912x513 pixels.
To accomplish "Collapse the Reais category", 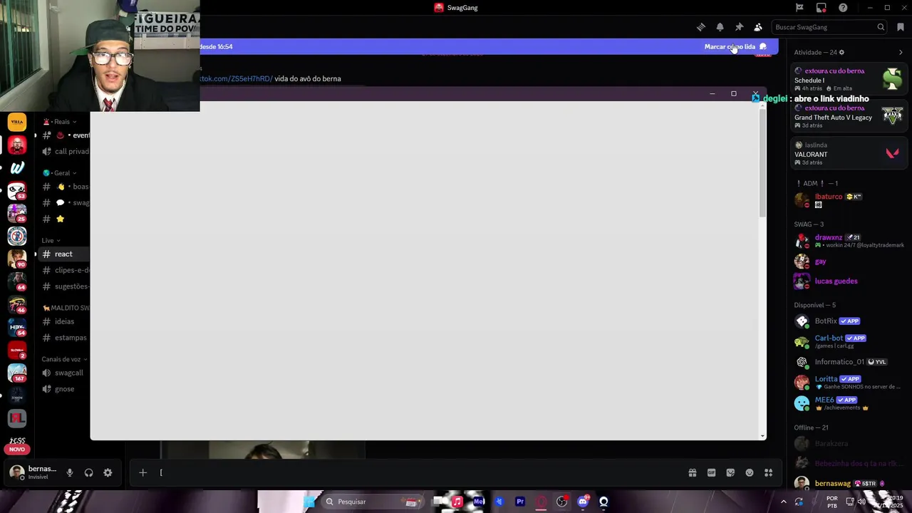I will click(61, 122).
